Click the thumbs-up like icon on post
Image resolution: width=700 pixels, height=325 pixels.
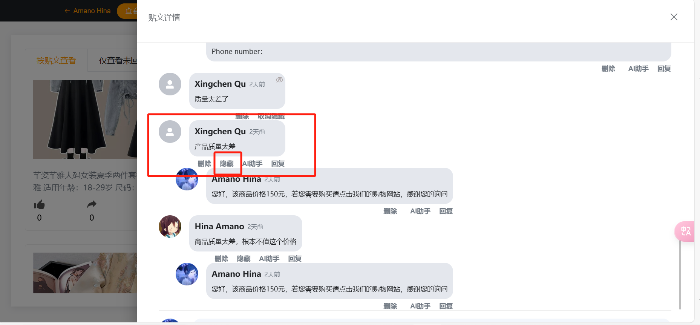click(x=39, y=204)
